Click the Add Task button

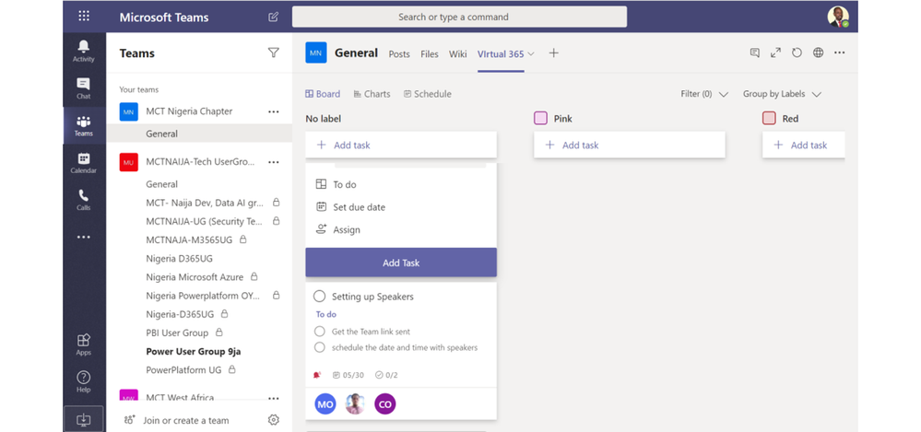[401, 263]
